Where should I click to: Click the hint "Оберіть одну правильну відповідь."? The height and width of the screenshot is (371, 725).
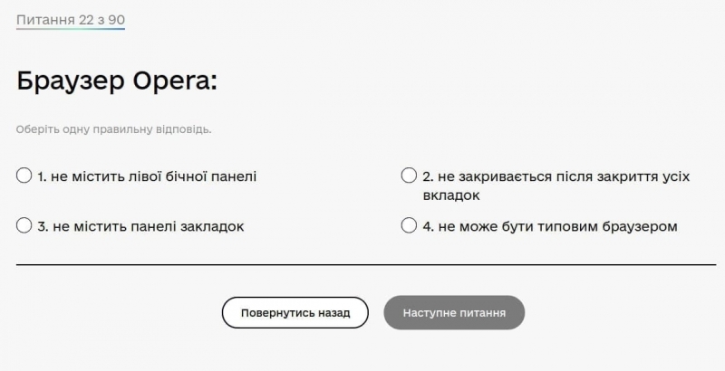113,129
